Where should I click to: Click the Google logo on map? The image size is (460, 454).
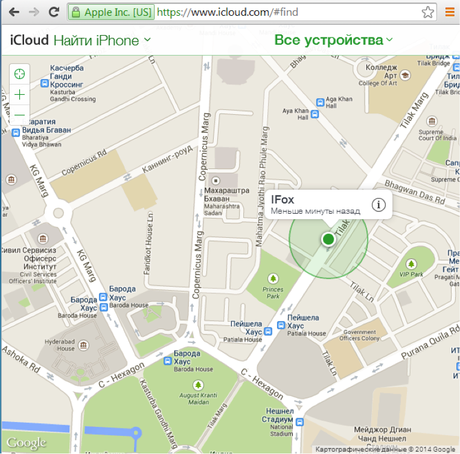[x=27, y=443]
